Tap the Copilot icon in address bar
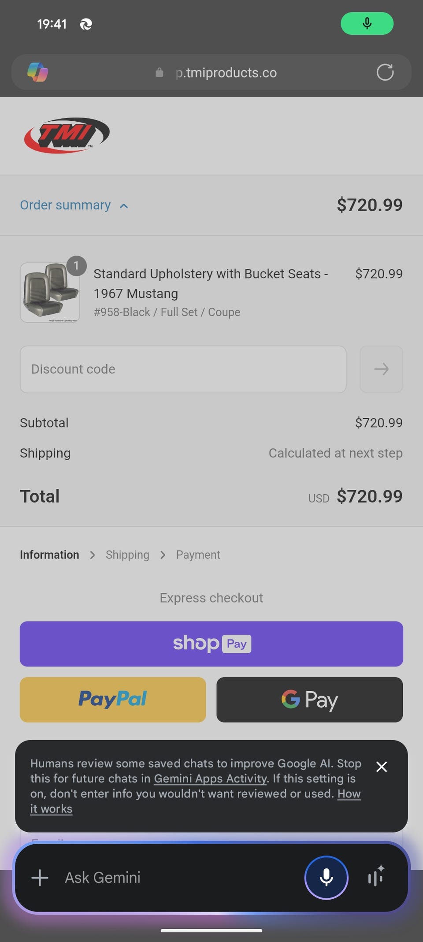 [x=38, y=72]
